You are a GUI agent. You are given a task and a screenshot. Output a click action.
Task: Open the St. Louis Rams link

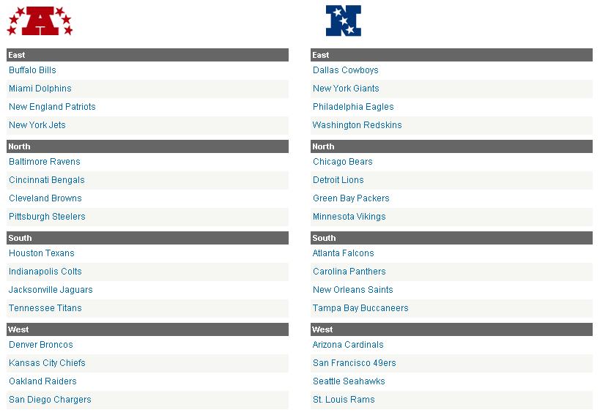coord(344,400)
